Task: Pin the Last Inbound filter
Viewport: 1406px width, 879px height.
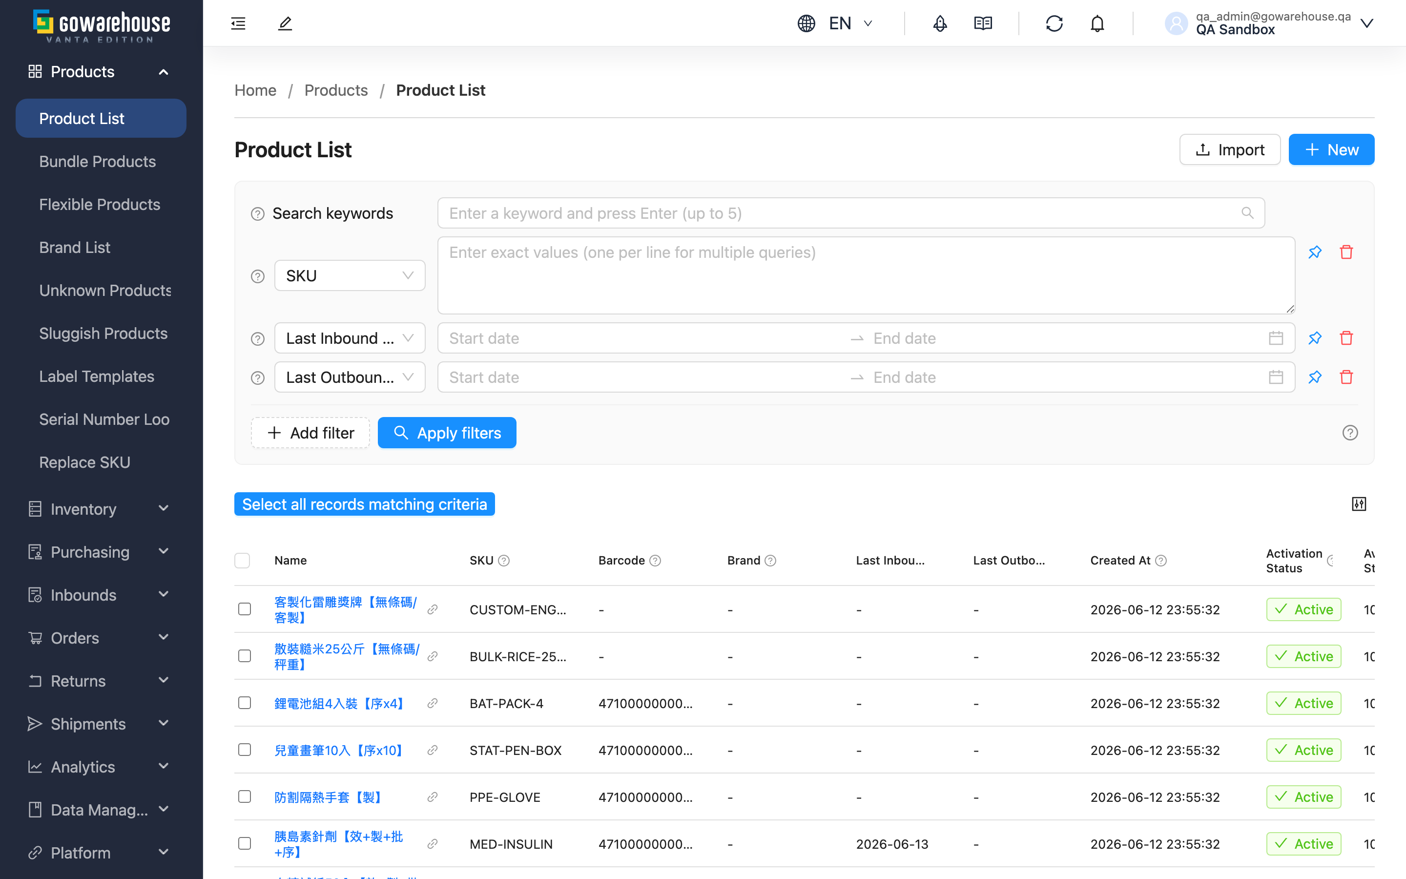Action: point(1315,338)
